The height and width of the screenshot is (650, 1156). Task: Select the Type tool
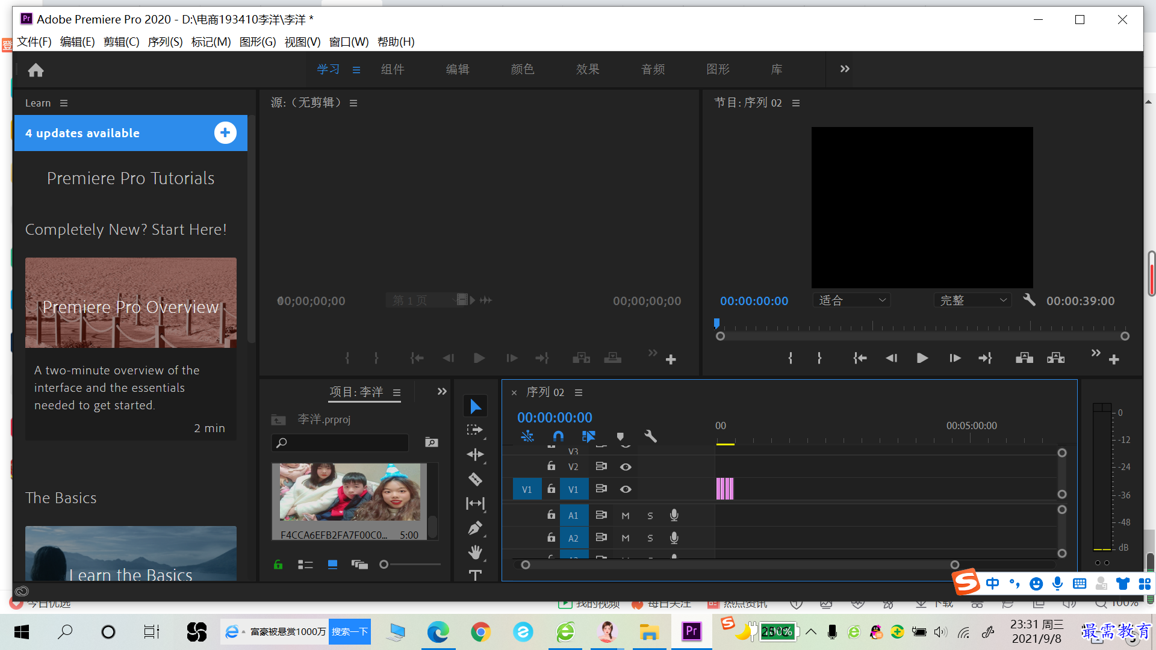(x=475, y=575)
